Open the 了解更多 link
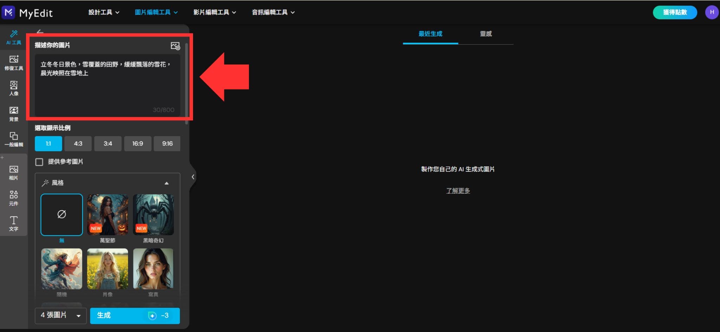720x332 pixels. [458, 191]
